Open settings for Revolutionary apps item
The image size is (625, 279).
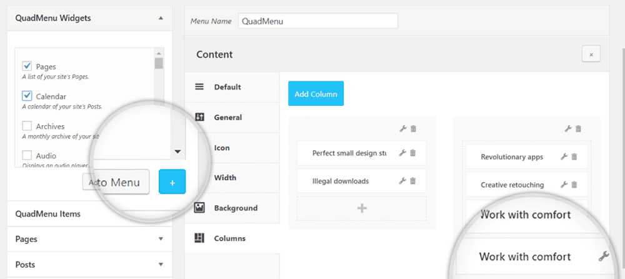click(x=564, y=157)
